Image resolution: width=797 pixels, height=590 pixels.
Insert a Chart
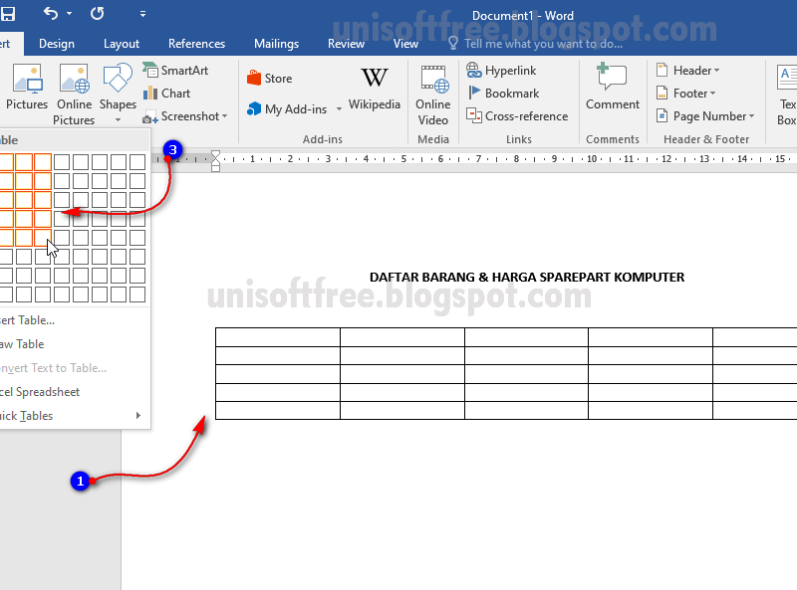point(166,94)
